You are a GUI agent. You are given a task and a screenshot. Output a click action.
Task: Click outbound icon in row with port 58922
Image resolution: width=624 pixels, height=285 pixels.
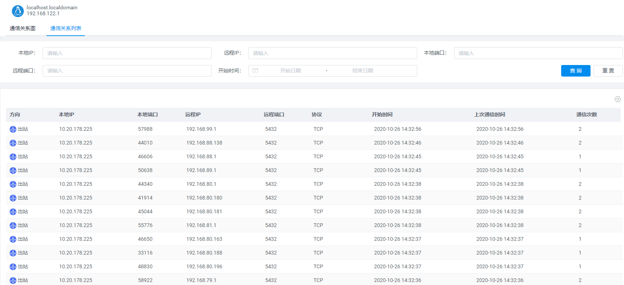tap(13, 281)
